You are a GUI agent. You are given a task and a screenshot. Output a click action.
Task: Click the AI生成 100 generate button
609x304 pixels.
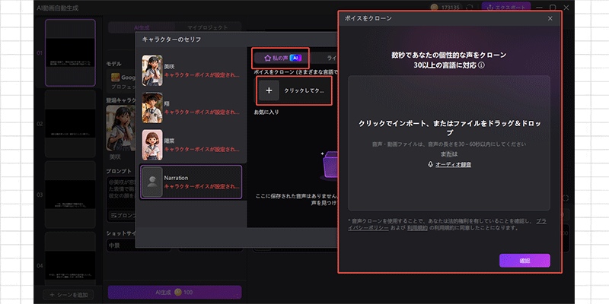pyautogui.click(x=175, y=293)
